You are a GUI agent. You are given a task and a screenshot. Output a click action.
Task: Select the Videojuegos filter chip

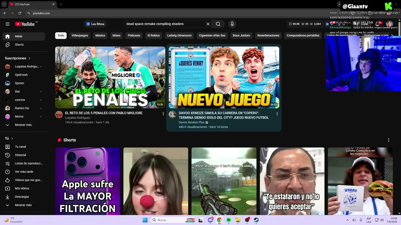pos(80,36)
